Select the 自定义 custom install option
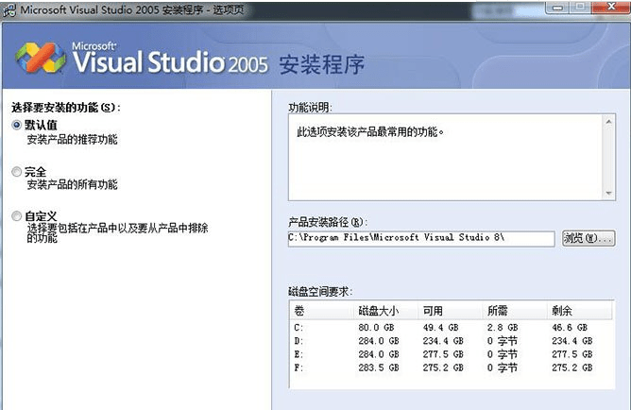Screen dimensions: 631x410 click(x=17, y=215)
